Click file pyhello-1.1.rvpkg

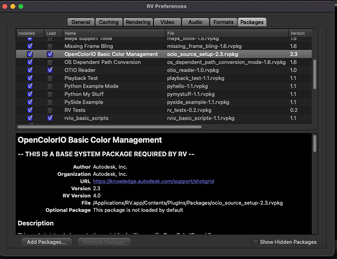point(188,86)
